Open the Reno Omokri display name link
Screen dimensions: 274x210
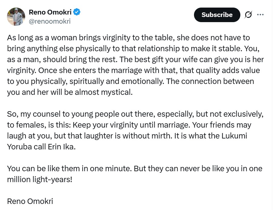pyautogui.click(x=50, y=12)
